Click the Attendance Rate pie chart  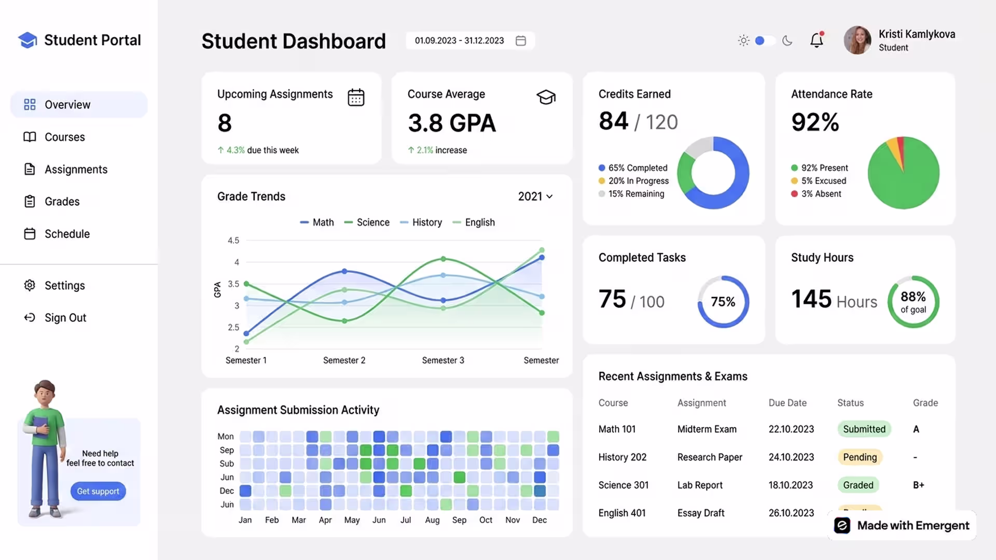point(904,173)
